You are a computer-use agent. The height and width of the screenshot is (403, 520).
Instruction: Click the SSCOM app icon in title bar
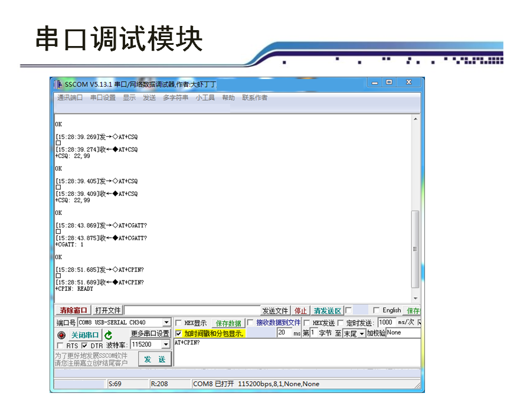tap(58, 84)
